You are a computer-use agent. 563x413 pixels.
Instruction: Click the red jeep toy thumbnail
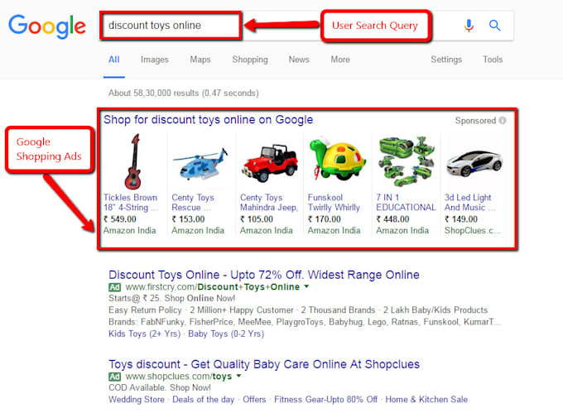click(x=270, y=162)
